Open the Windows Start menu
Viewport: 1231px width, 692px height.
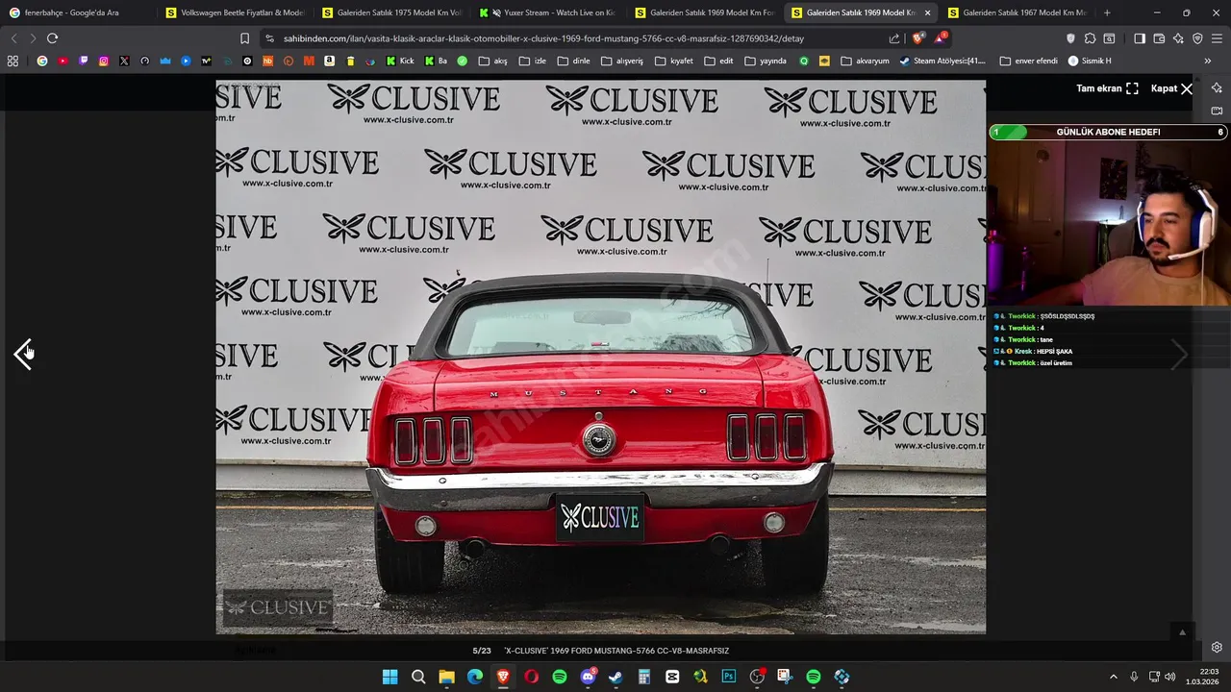coord(389,677)
